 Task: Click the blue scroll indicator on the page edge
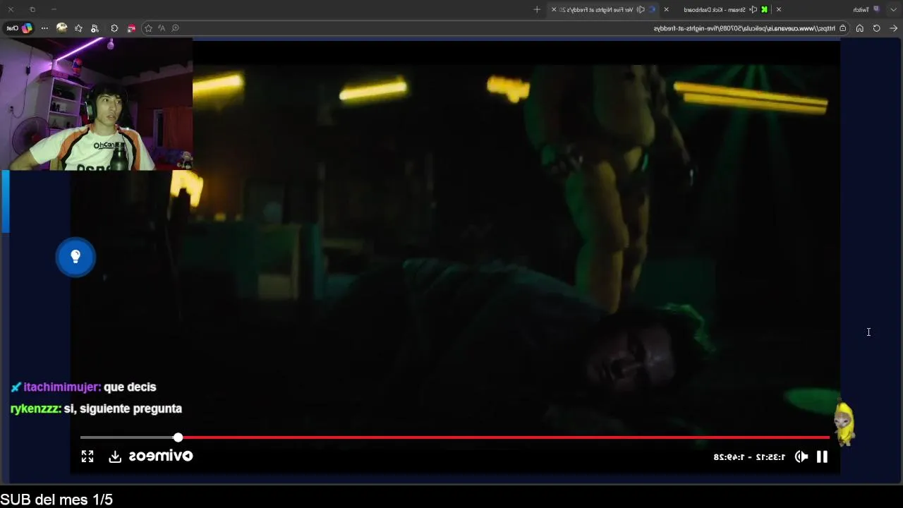click(x=5, y=201)
